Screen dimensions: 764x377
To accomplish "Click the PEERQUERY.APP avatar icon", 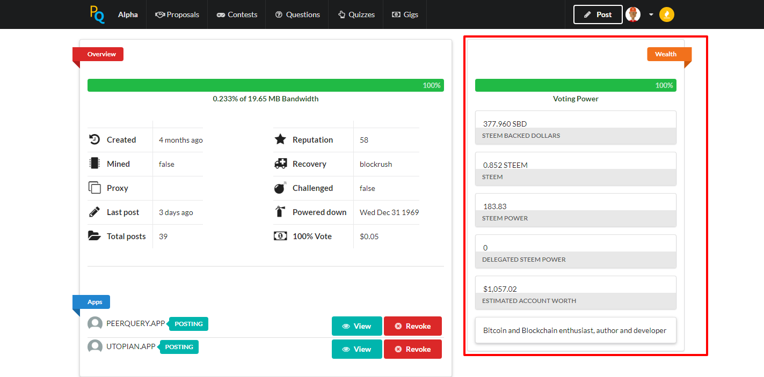I will pyautogui.click(x=95, y=324).
